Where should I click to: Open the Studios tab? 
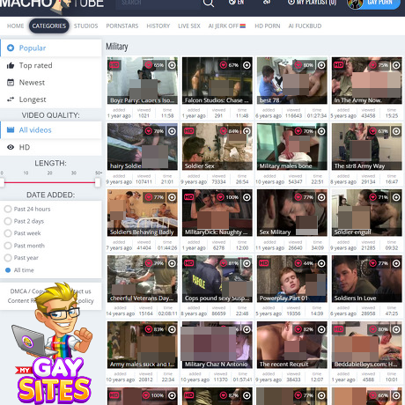tap(85, 26)
